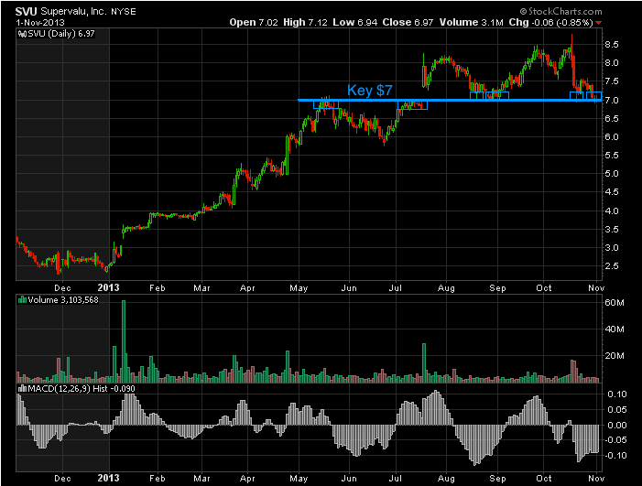This screenshot has width=642, height=486.
Task: Click the histogram icon beside the MACD legend
Action: point(23,389)
